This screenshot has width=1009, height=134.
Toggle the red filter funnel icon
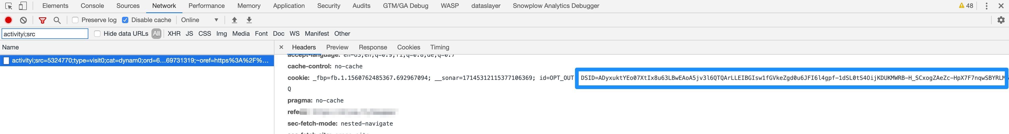(42, 20)
